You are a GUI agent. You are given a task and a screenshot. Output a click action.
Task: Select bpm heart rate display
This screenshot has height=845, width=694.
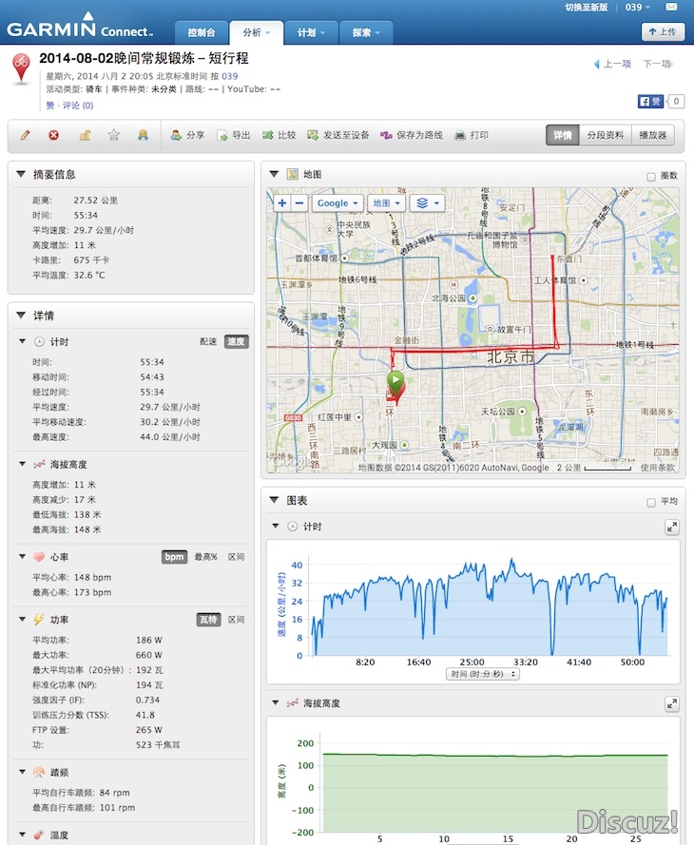click(174, 557)
